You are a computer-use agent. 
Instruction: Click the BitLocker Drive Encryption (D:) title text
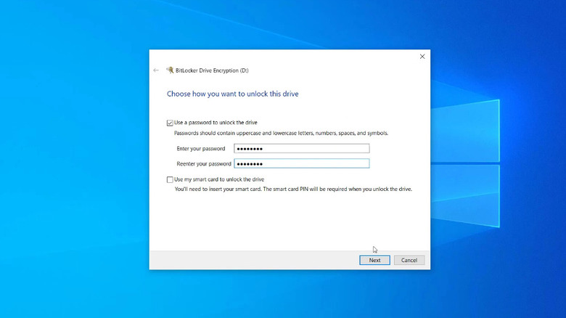tap(212, 70)
